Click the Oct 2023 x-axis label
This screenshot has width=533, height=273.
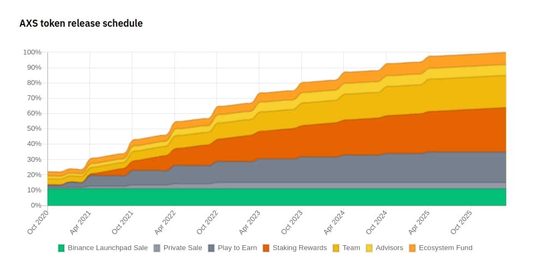coord(292,222)
